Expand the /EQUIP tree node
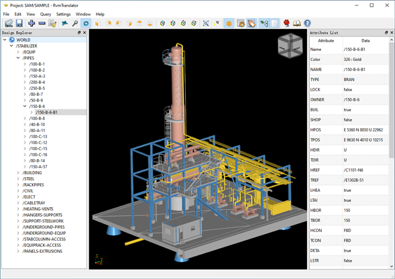 tap(18, 52)
